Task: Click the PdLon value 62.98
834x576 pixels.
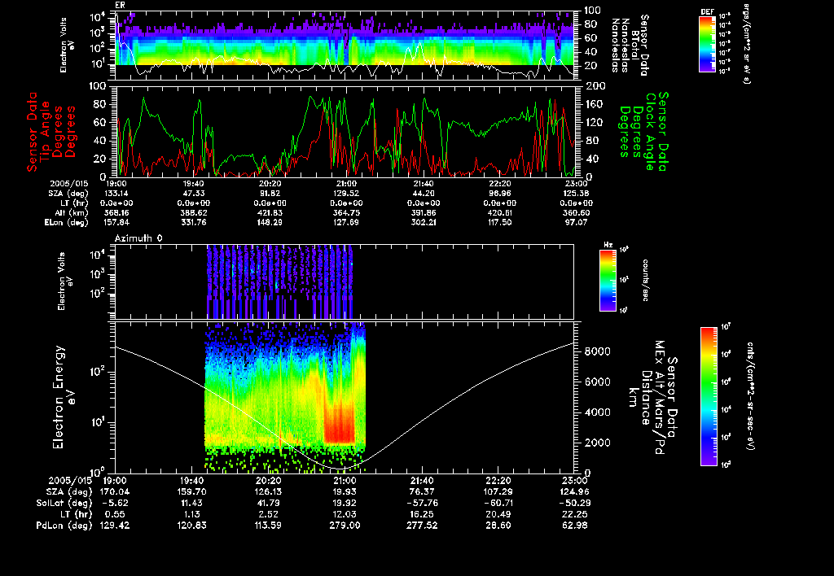Action: pyautogui.click(x=575, y=525)
